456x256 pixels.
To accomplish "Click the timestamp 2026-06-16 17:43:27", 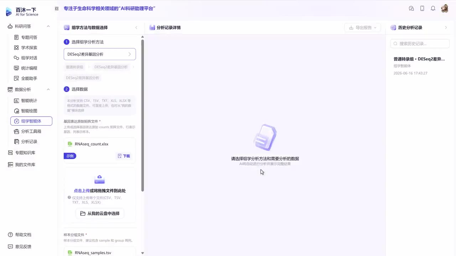I will point(410,73).
